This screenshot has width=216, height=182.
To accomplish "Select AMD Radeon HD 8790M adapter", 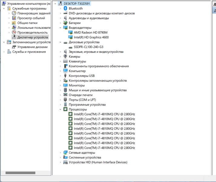I will (90, 32).
